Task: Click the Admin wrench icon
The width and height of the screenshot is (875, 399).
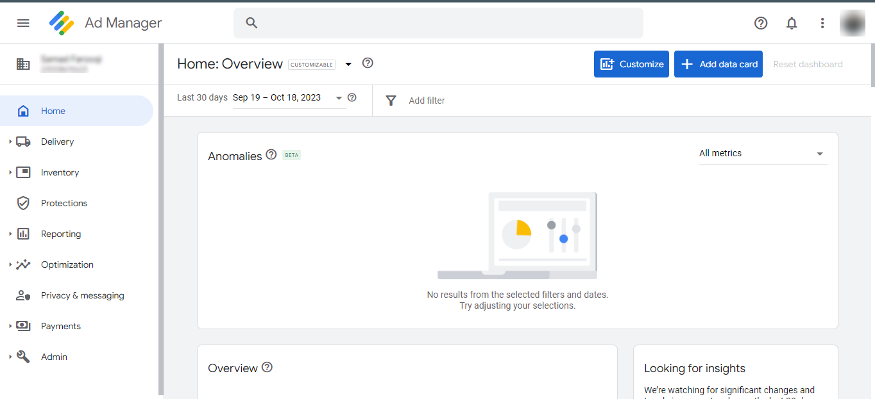Action: pos(24,357)
